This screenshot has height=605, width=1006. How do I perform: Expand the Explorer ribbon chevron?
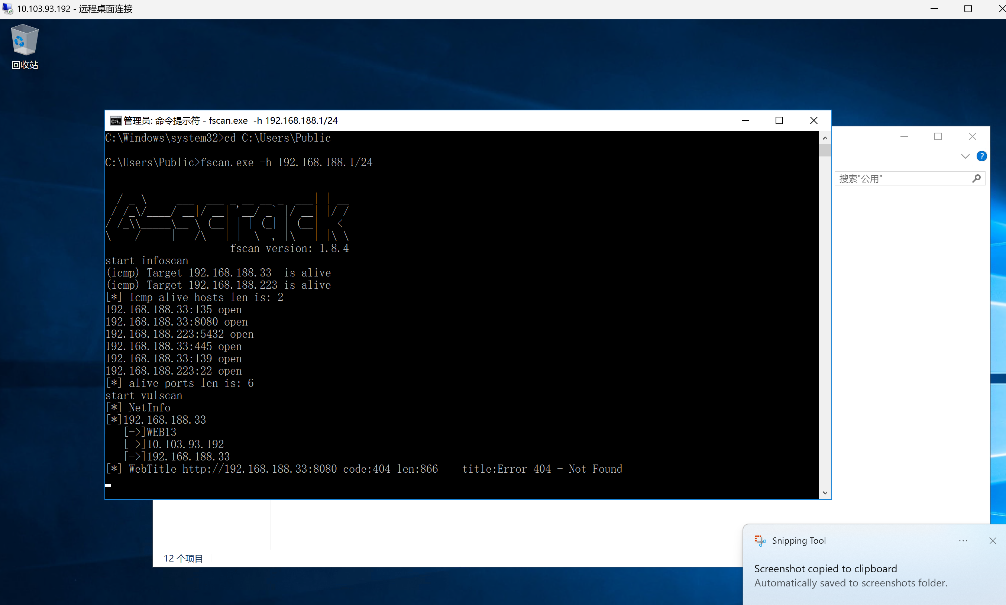(965, 156)
